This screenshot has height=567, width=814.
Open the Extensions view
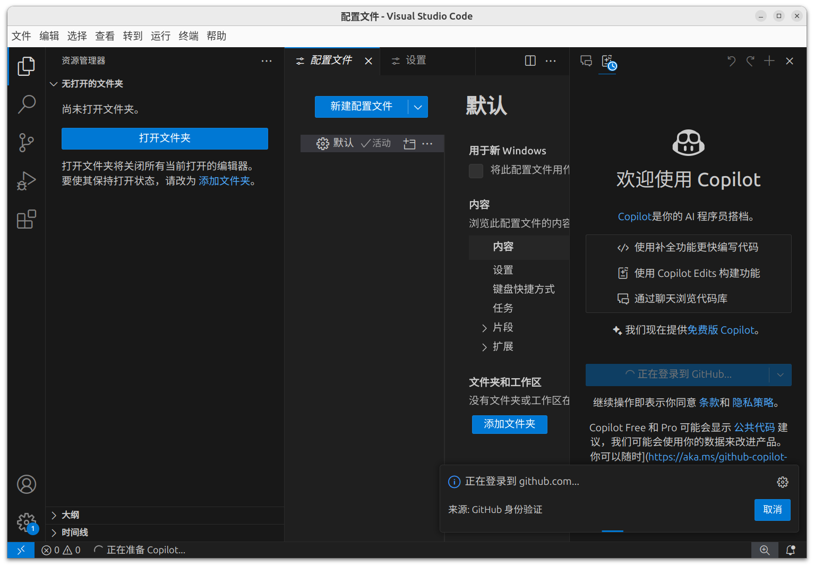coord(26,219)
